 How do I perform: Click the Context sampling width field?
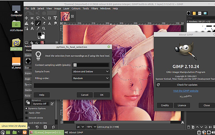click(x=91, y=65)
